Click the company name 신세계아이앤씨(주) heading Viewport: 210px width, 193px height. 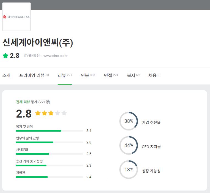[x=38, y=42]
